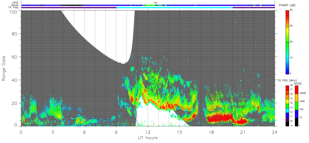Click the CPID value 151
309x143 pixels.
point(156,3)
